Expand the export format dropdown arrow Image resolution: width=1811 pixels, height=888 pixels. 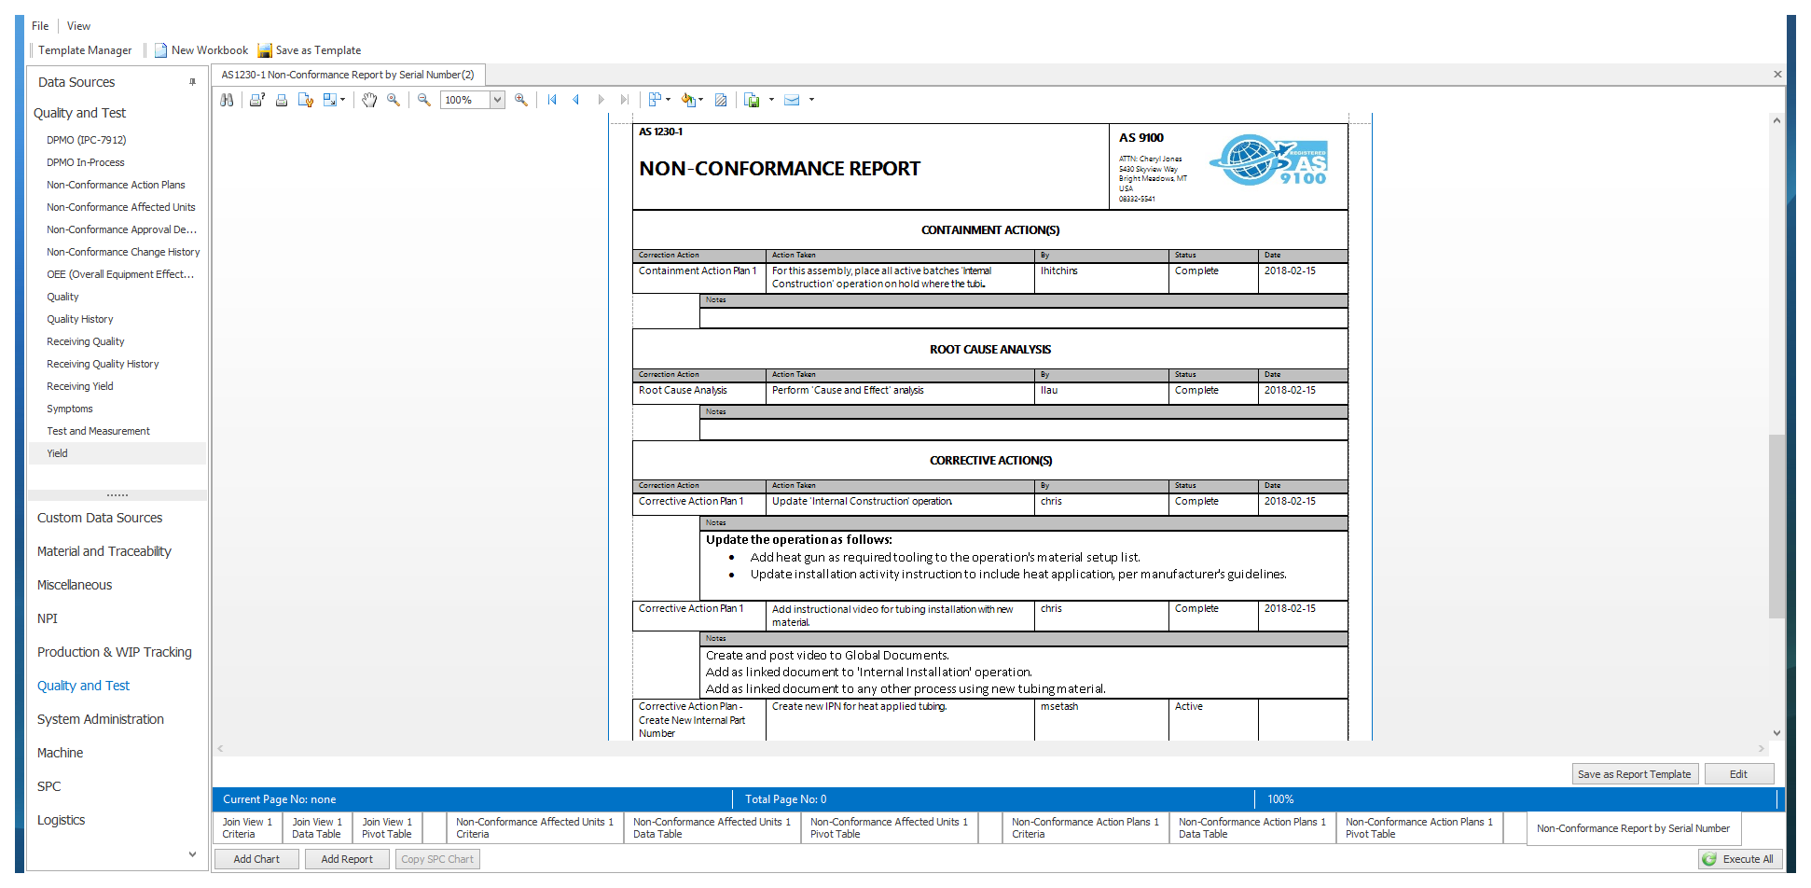[771, 100]
